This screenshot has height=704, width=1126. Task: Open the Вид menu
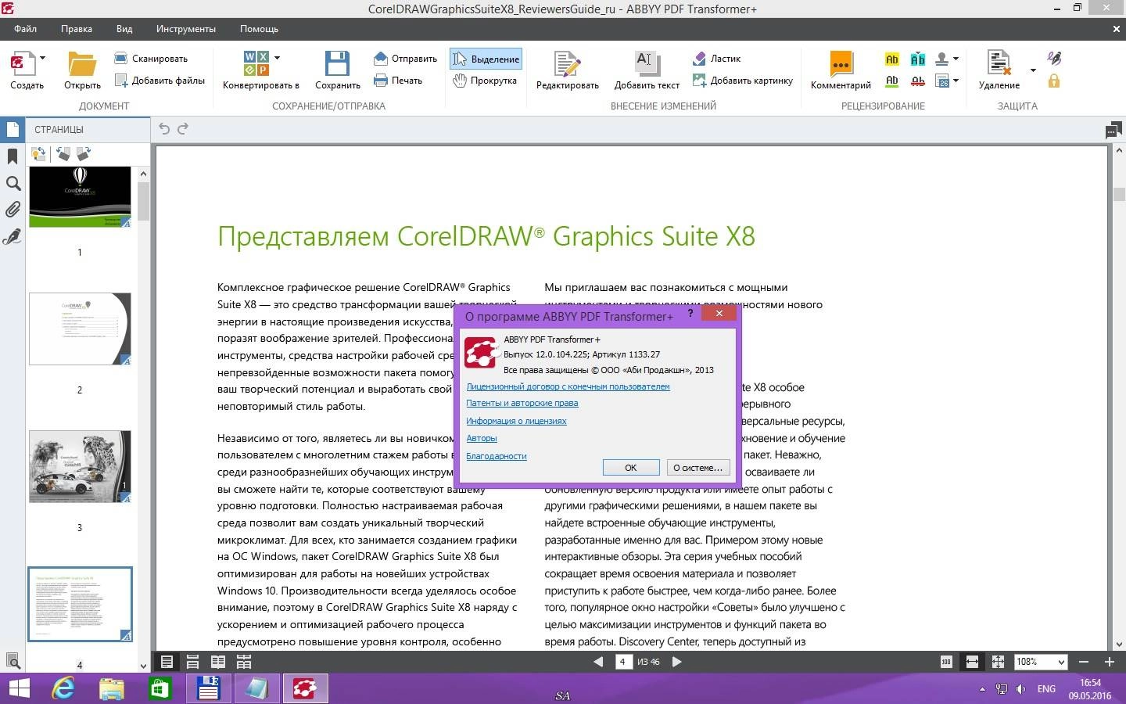click(124, 28)
